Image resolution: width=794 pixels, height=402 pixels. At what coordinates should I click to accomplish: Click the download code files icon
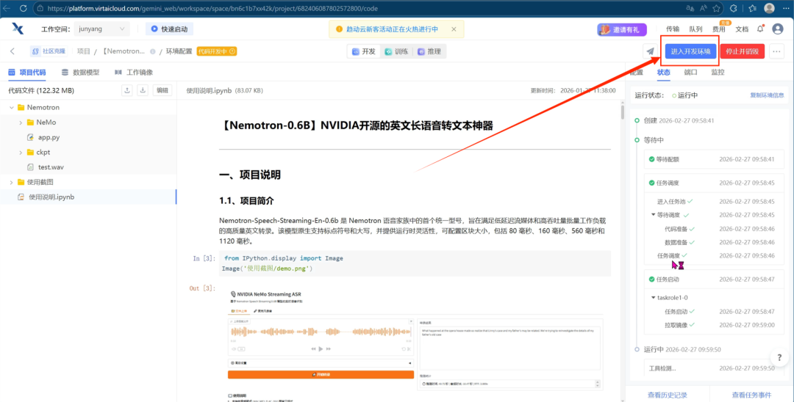pyautogui.click(x=143, y=90)
